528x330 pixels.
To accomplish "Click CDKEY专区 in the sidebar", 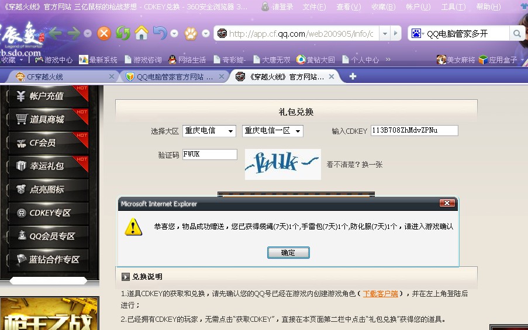I will coord(48,213).
